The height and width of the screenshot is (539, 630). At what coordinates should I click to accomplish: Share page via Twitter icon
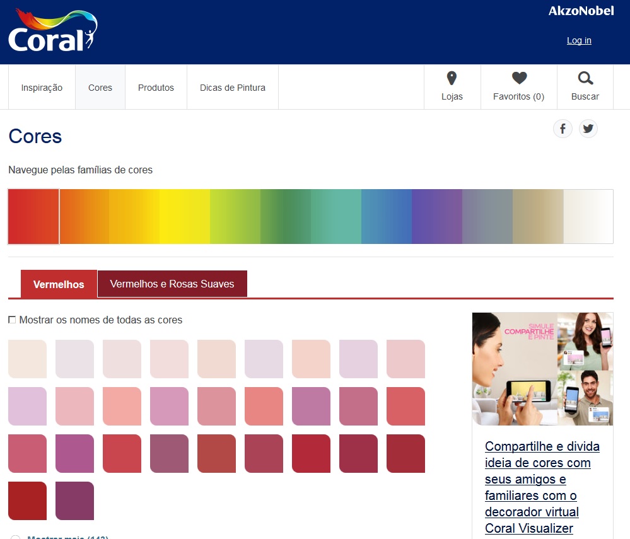pos(588,129)
